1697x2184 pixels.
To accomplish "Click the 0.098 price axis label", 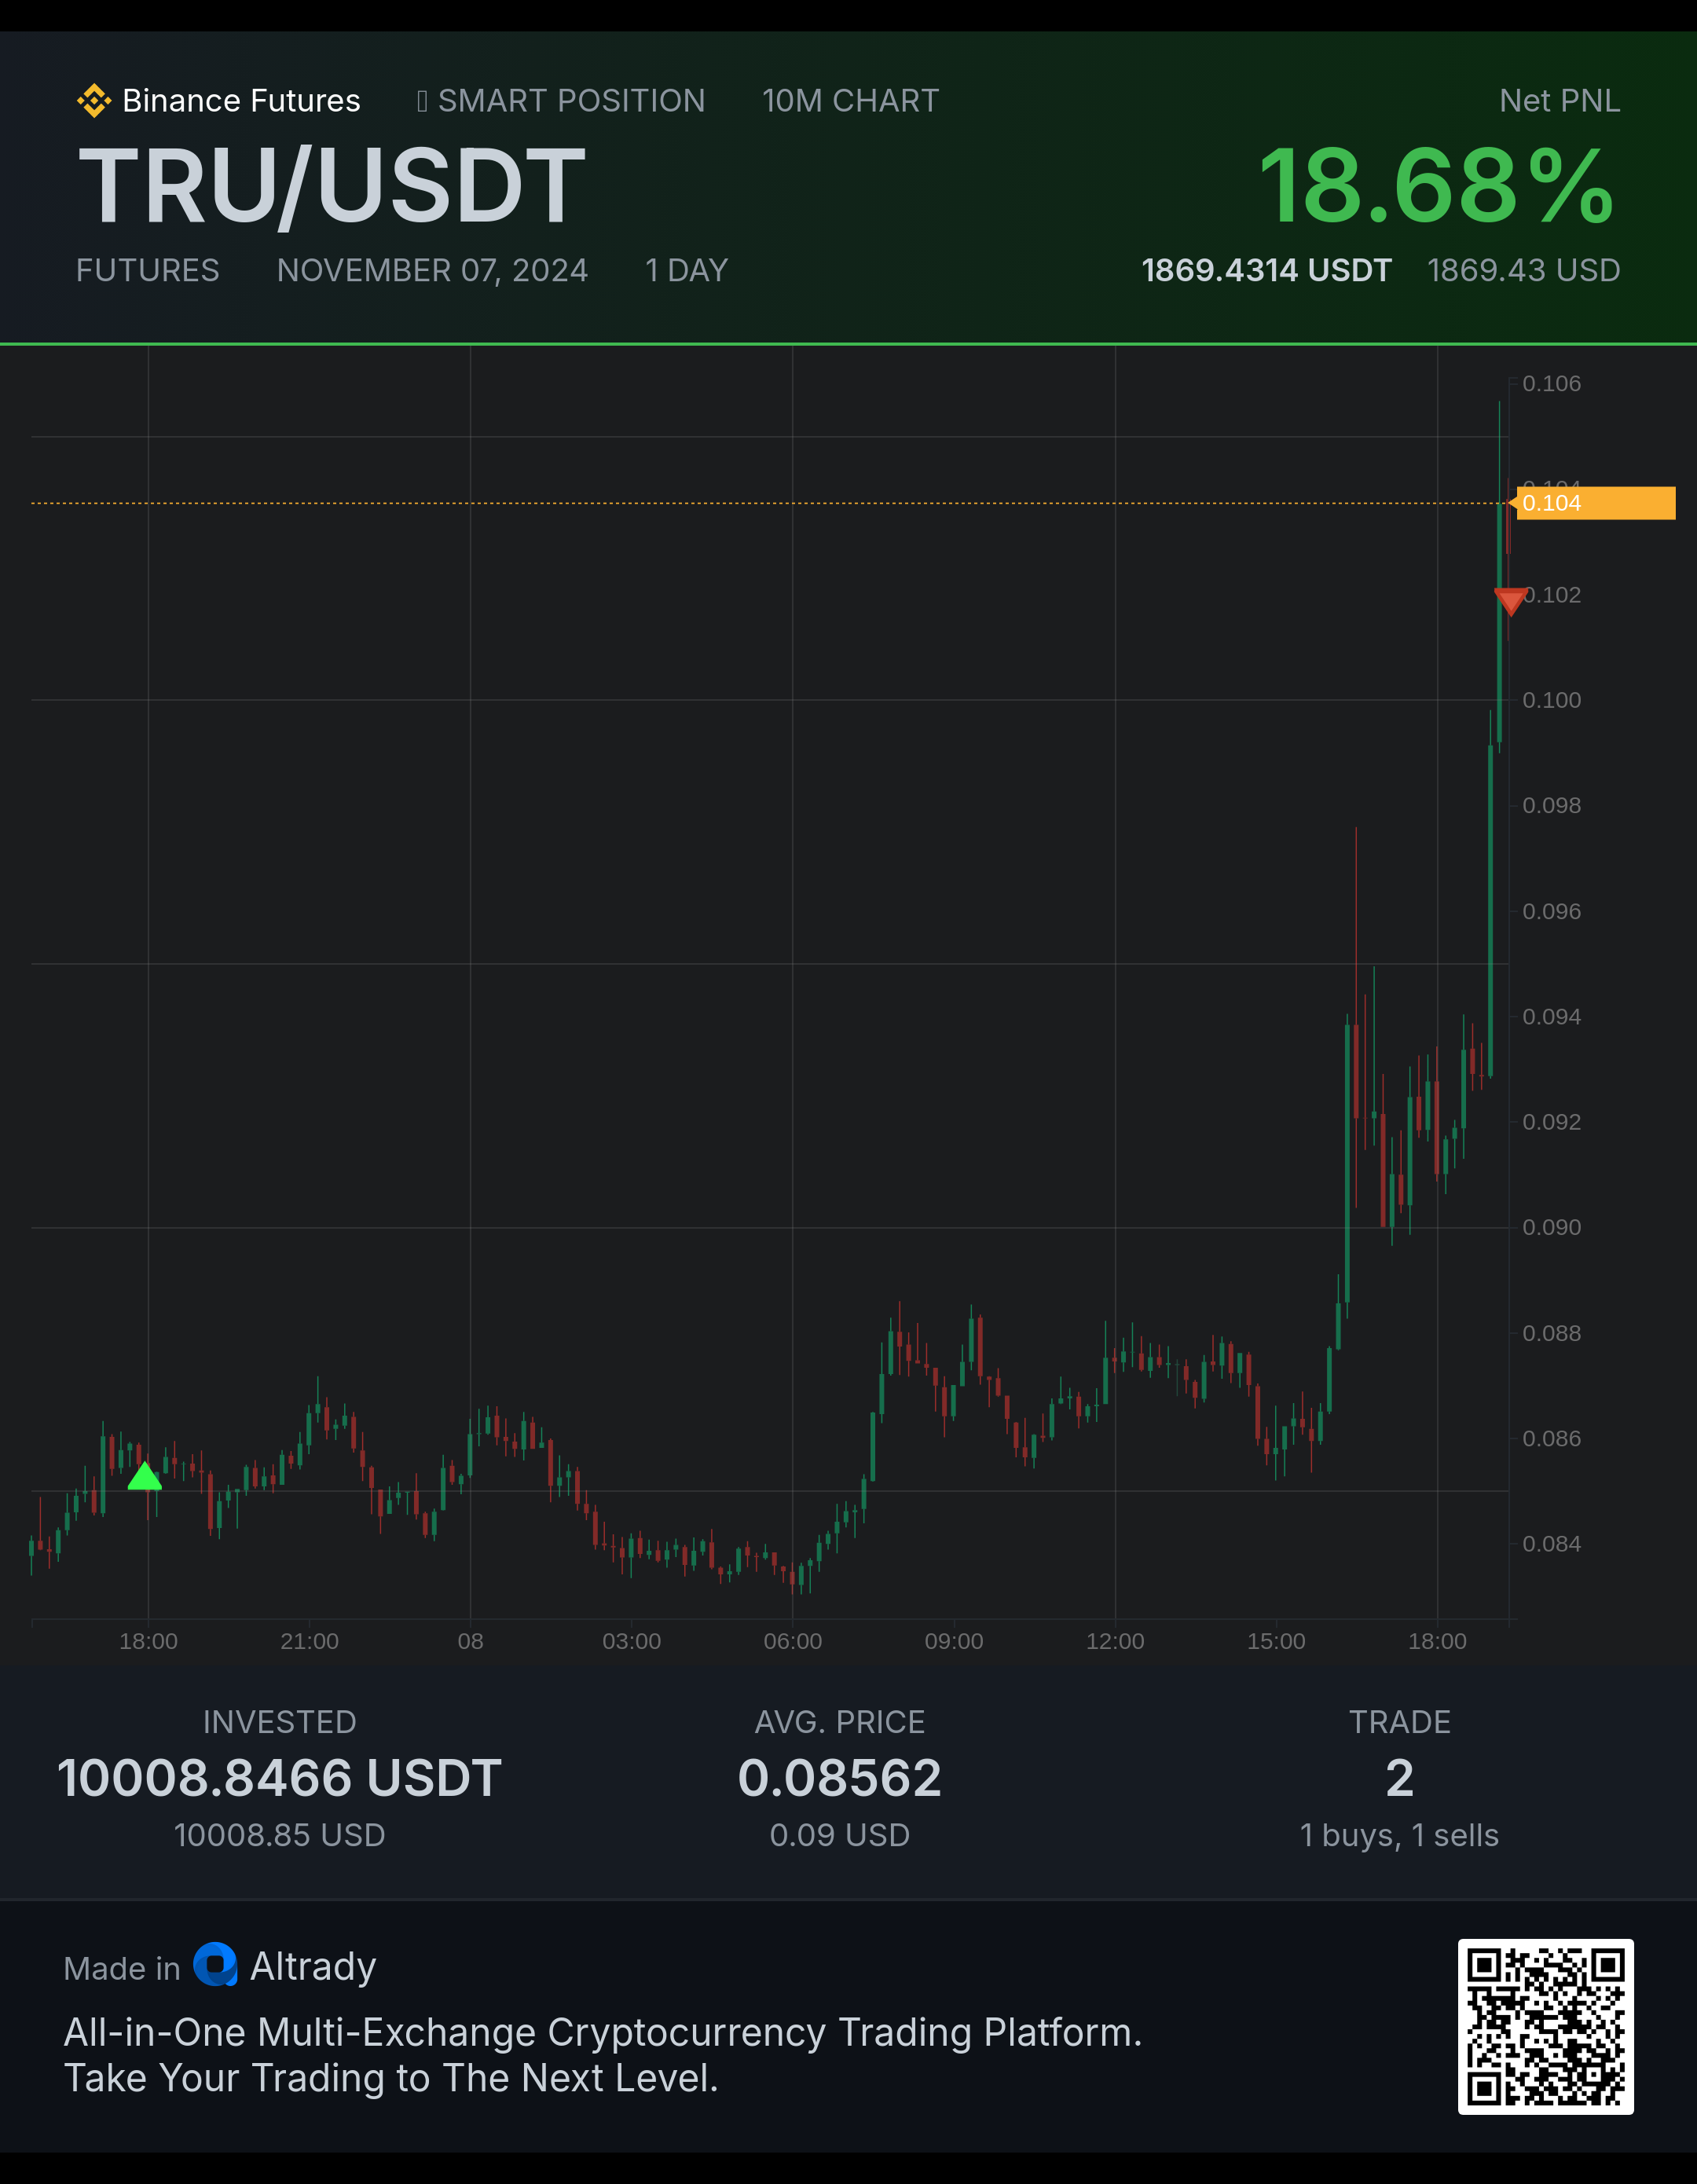I will pos(1551,805).
